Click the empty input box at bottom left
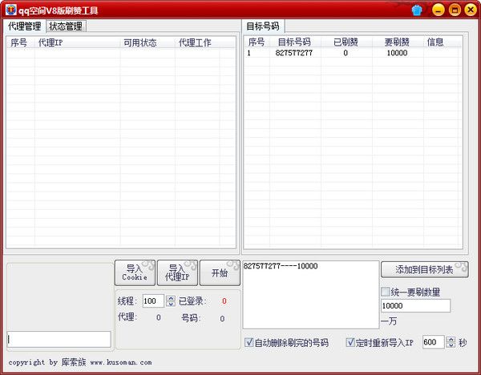 point(59,339)
